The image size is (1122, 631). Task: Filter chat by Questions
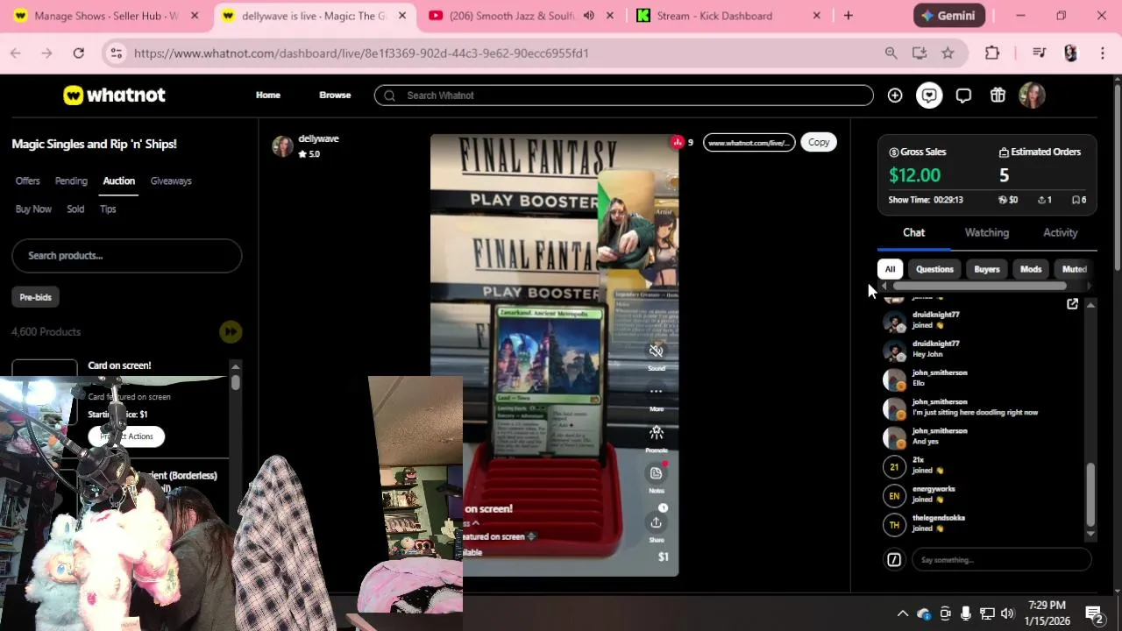[x=934, y=269]
